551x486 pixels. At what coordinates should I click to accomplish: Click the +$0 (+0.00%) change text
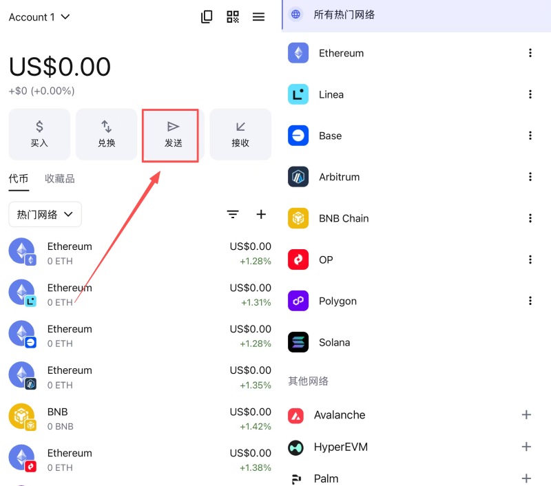tap(41, 91)
